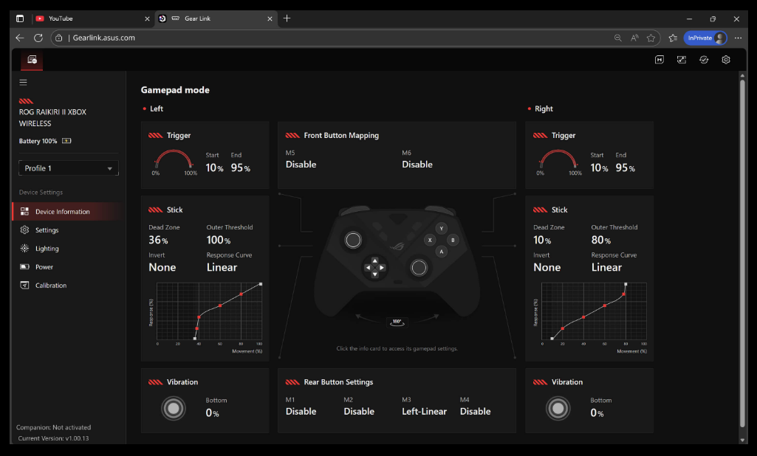Viewport: 757px width, 456px height.
Task: Open the Front Button Mapping card
Action: (x=397, y=155)
